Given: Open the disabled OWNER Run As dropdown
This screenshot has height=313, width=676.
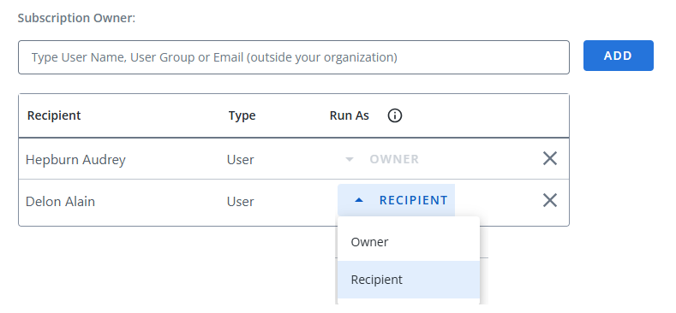Looking at the screenshot, I should pyautogui.click(x=382, y=159).
